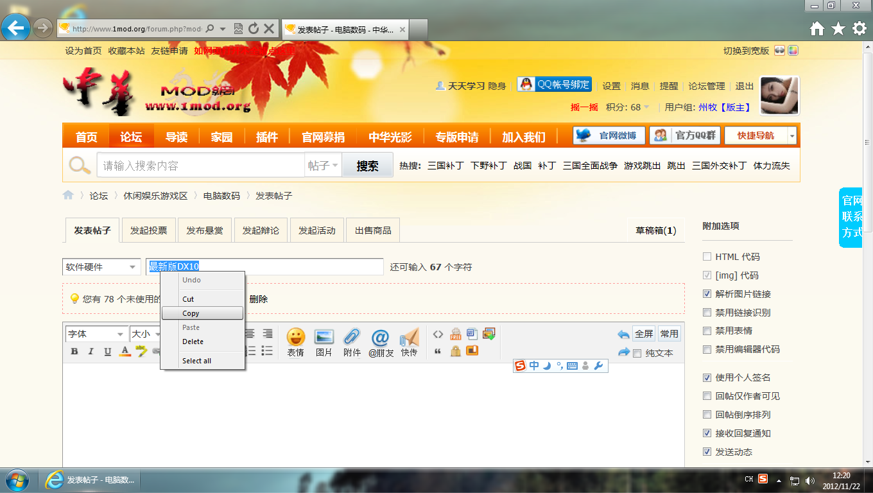
Task: Apply bold with the B icon
Action: [x=73, y=351]
